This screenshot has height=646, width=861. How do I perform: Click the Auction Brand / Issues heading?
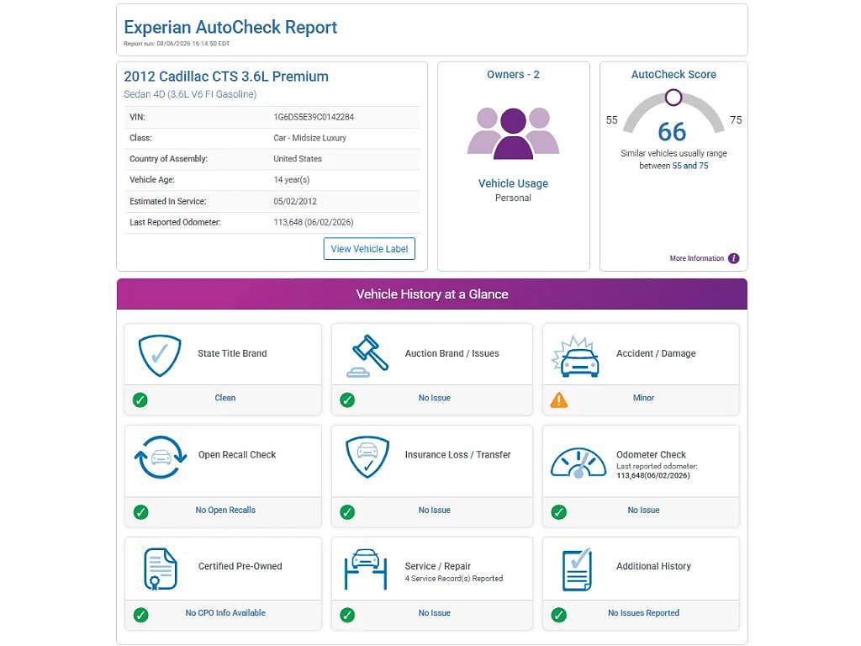pos(452,353)
